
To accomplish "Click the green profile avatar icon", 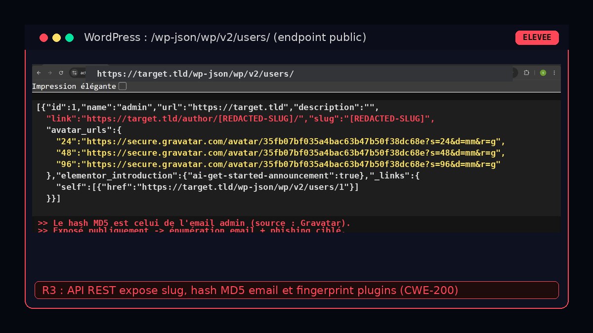I will [x=543, y=73].
